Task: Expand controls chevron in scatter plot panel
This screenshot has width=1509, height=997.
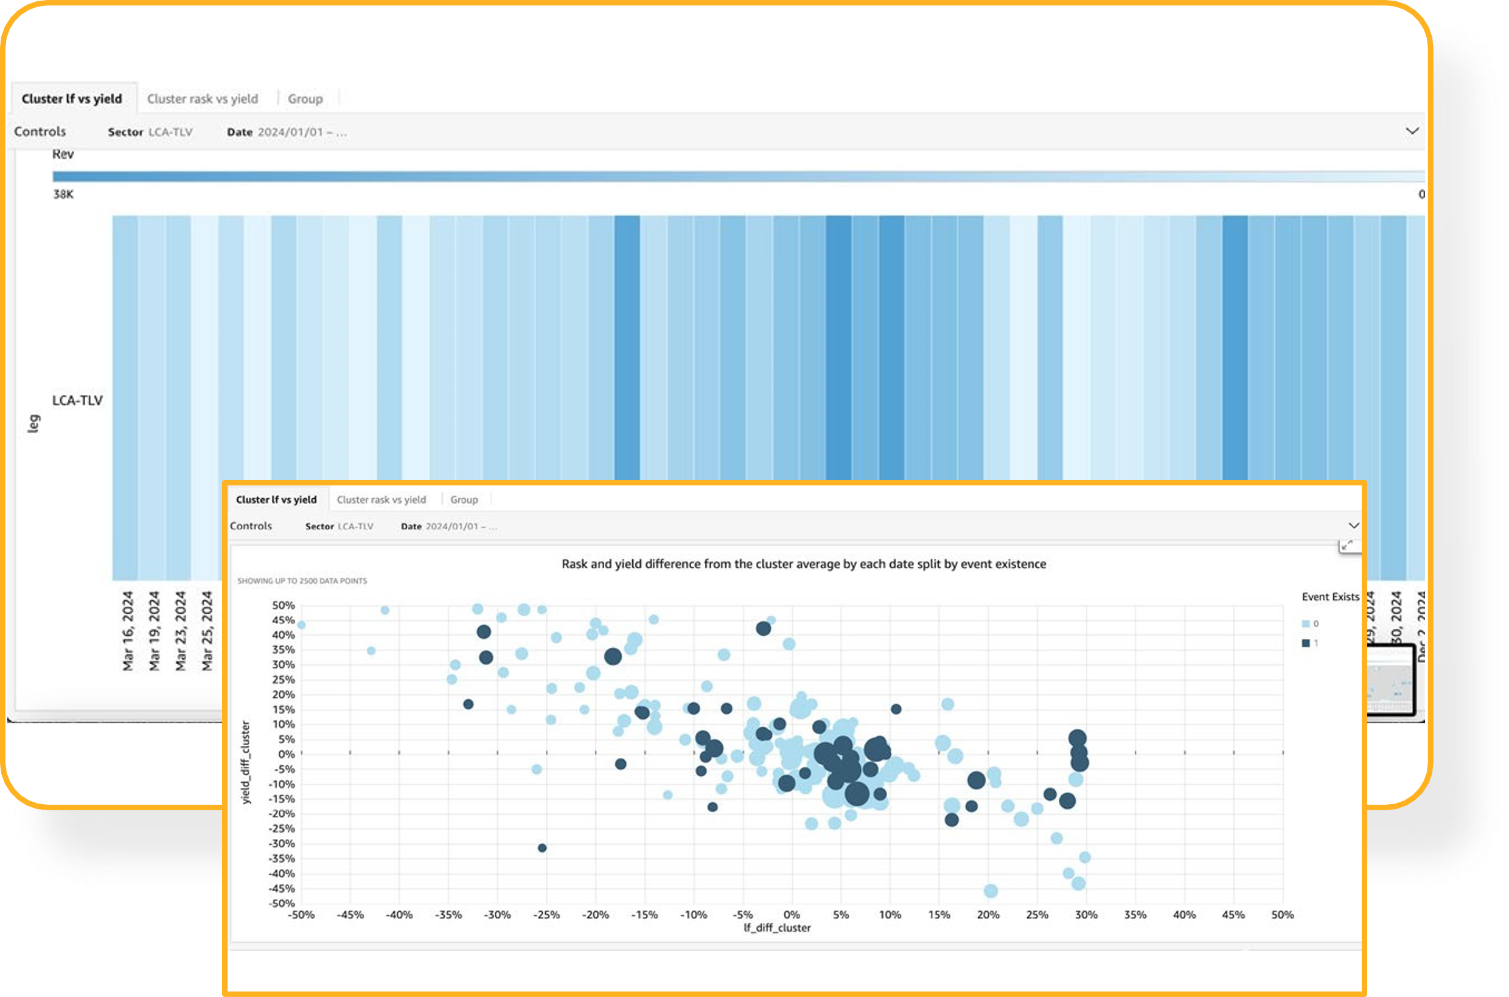Action: click(x=1354, y=526)
